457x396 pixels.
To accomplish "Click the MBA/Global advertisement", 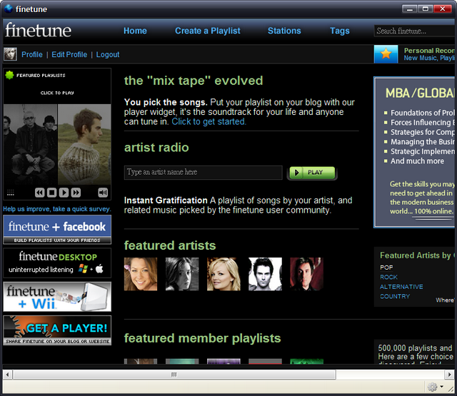I will click(x=414, y=152).
